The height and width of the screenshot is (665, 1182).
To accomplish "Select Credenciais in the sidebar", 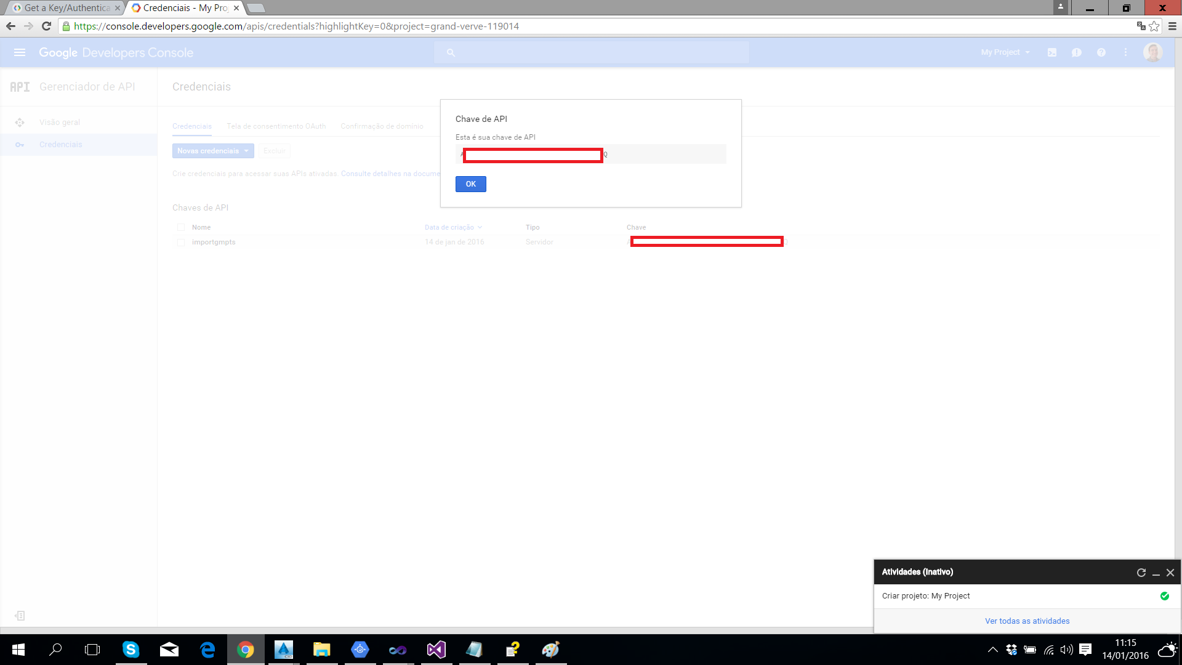I will pos(60,145).
